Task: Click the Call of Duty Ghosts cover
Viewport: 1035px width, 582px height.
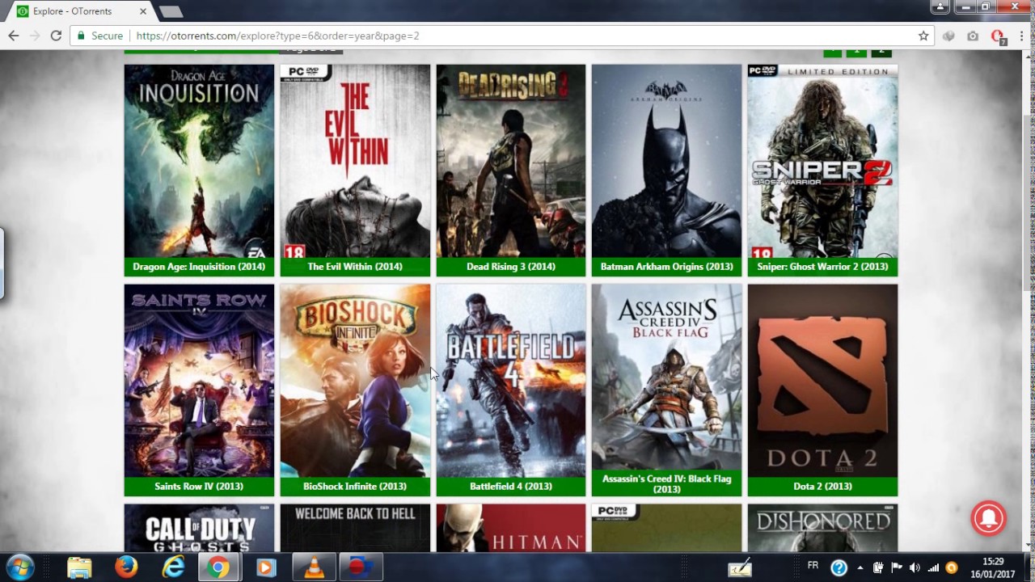Action: pos(199,528)
